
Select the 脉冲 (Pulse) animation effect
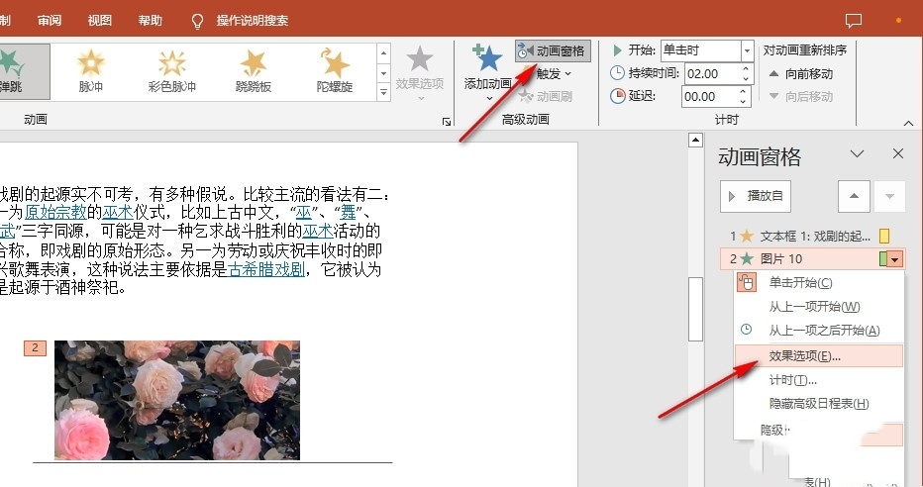tap(91, 69)
